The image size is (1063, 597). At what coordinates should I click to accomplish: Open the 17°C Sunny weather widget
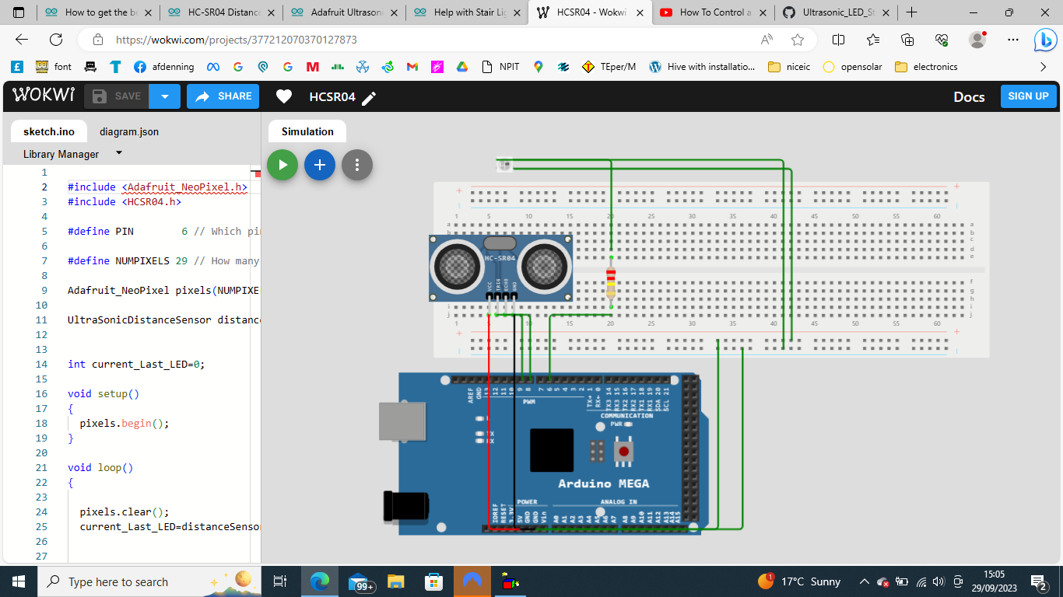click(x=799, y=581)
